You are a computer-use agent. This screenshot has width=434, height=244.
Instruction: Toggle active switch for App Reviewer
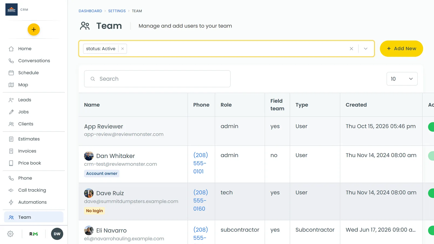(x=431, y=127)
